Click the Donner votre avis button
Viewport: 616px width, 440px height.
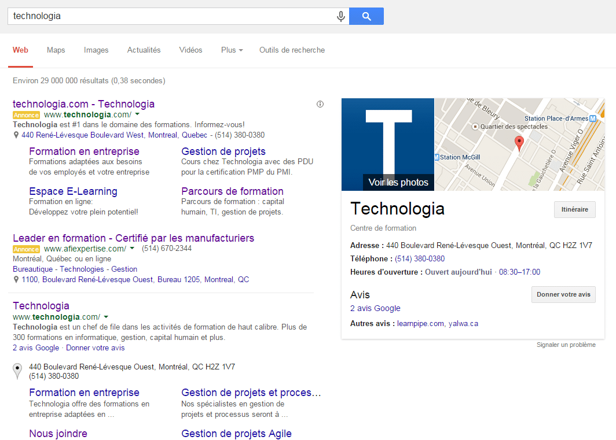[563, 294]
